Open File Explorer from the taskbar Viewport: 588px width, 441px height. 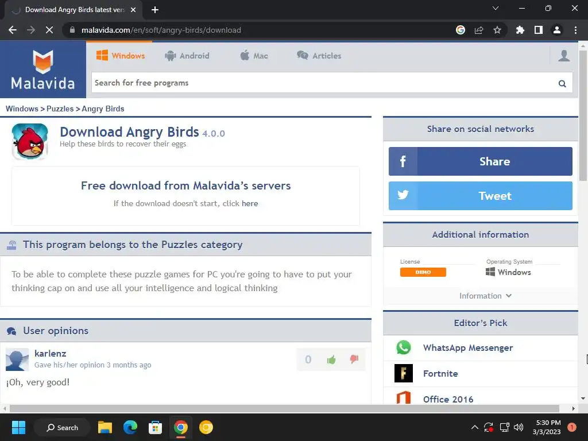pos(105,427)
